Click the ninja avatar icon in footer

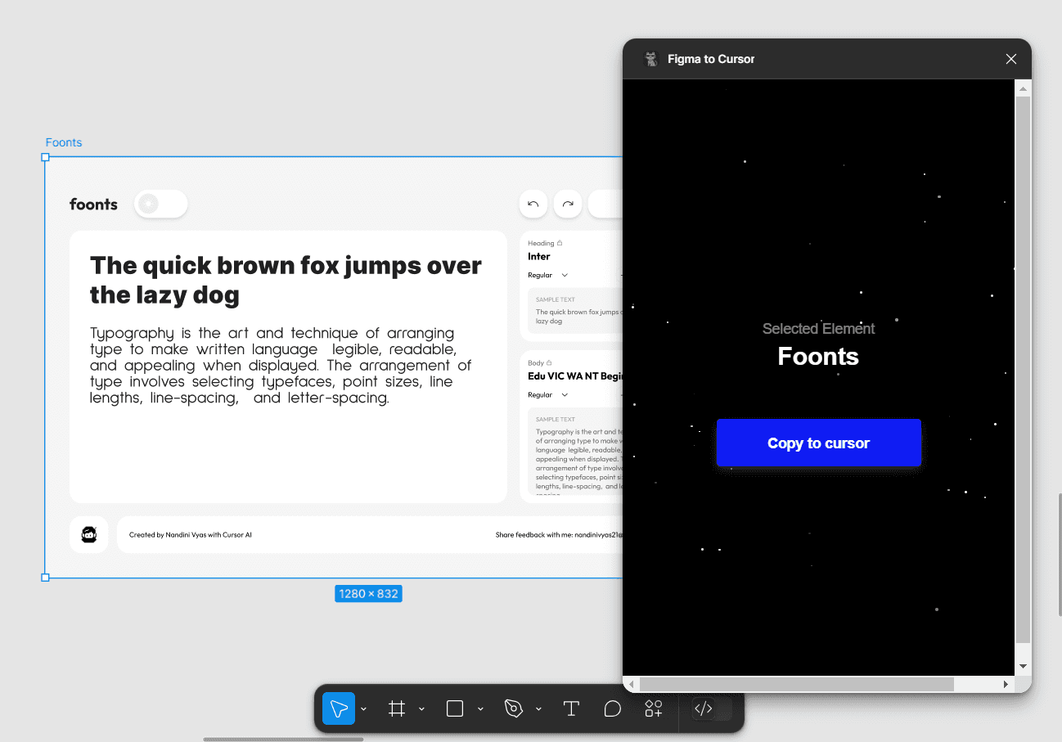(89, 535)
